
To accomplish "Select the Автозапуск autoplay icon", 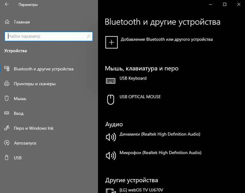I will tap(7, 143).
